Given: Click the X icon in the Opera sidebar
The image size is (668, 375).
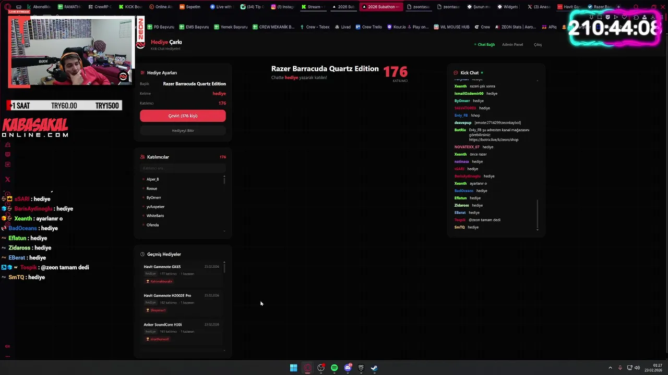Looking at the screenshot, I should tap(7, 179).
